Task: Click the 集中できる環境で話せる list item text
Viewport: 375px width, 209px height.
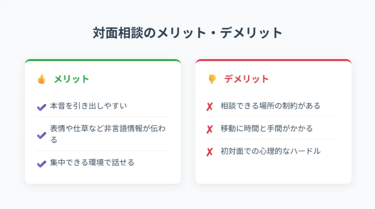Action: tap(92, 163)
